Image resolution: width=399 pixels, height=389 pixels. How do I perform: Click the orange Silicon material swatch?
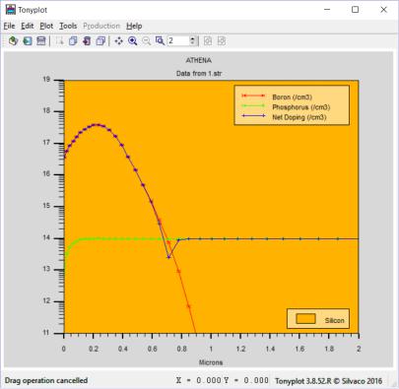[x=305, y=318]
